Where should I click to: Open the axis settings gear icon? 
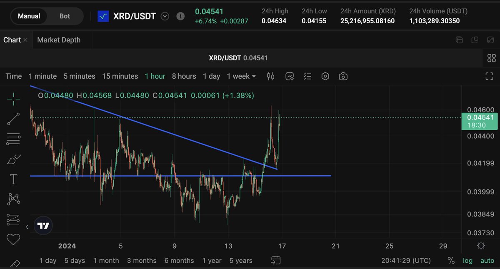[x=481, y=246]
